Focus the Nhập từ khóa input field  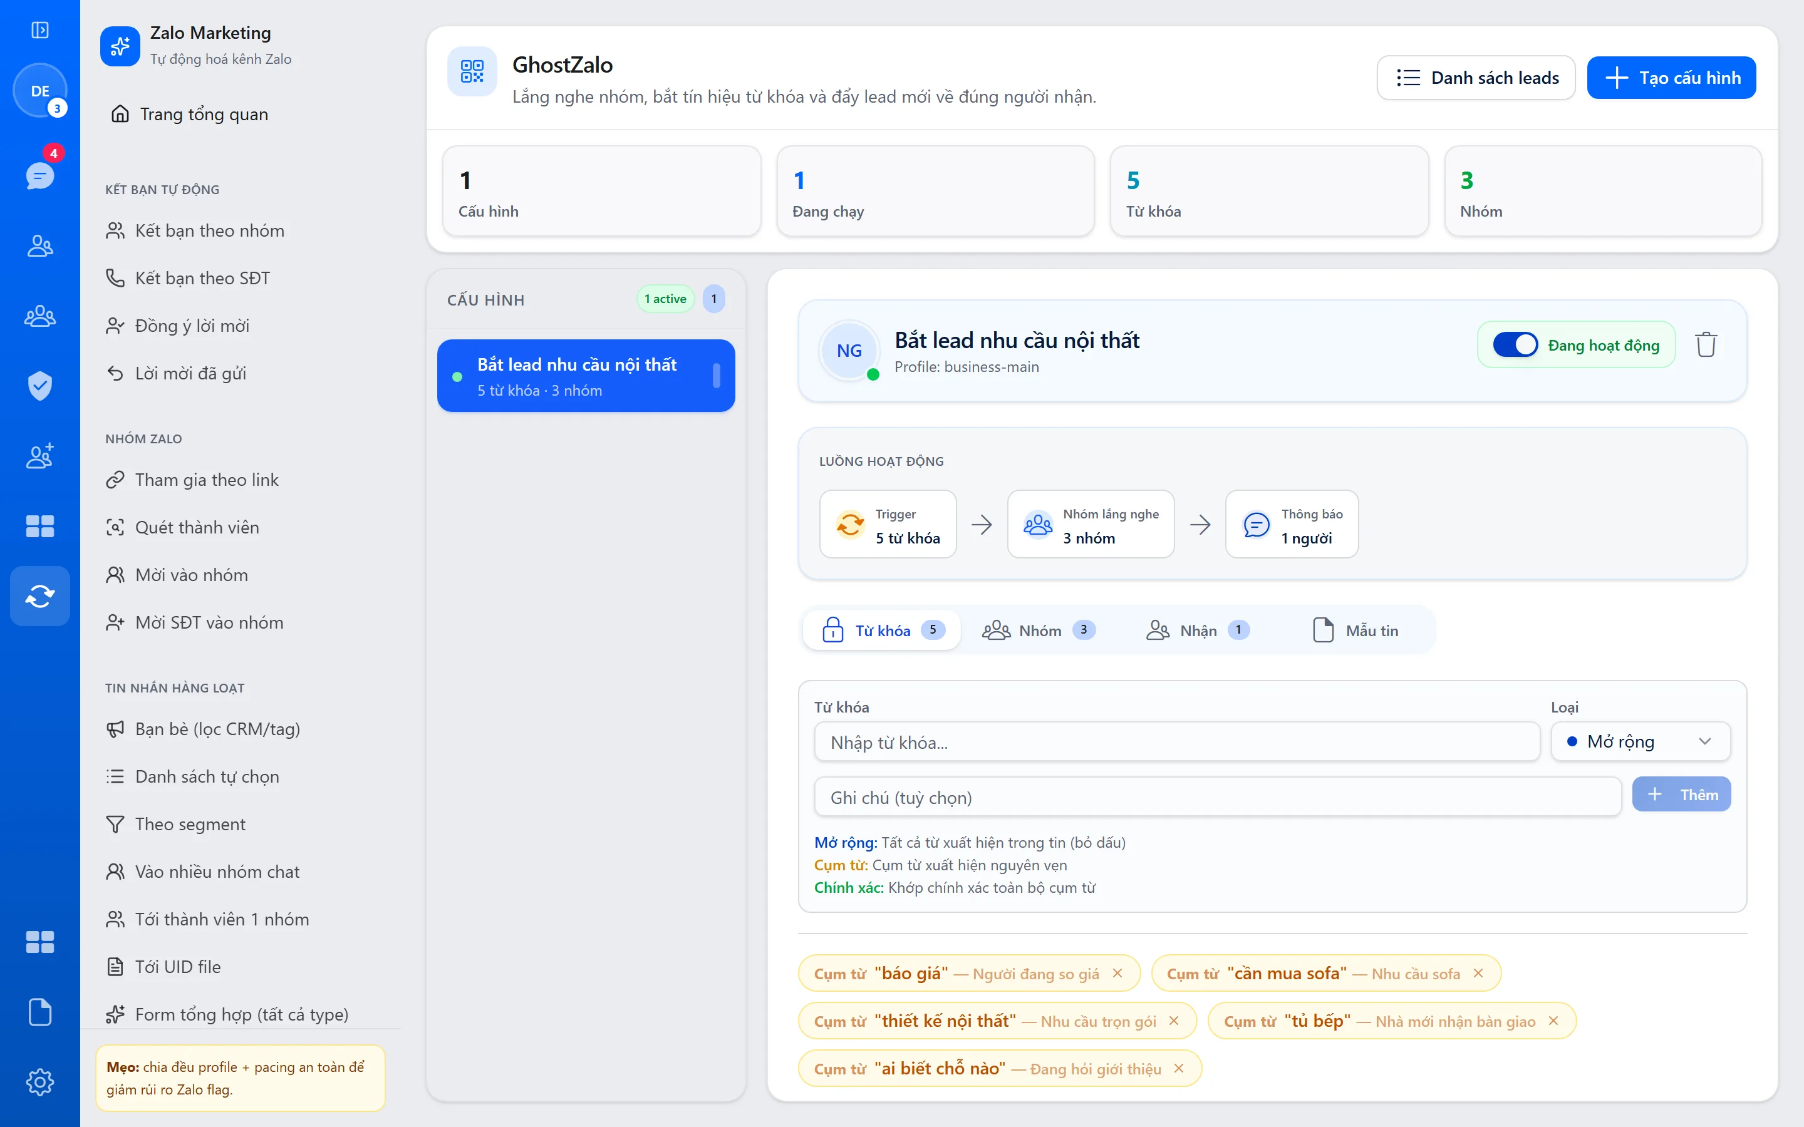(1176, 742)
